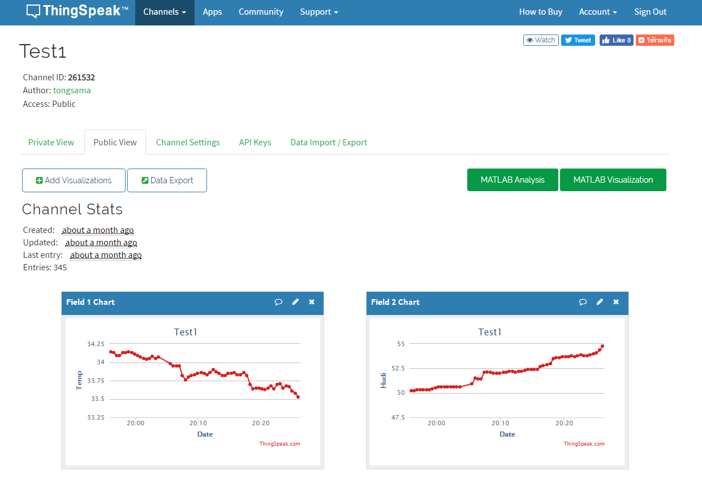Click the X icon on Field 1 Chart

click(x=311, y=302)
